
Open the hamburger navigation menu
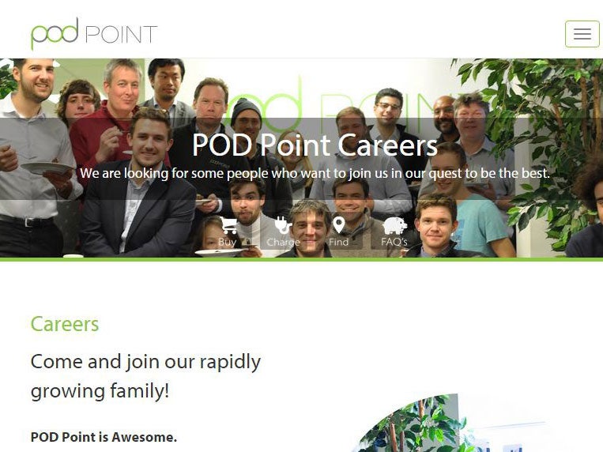582,34
